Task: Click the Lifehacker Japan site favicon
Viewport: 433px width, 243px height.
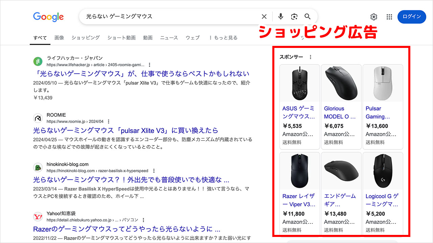Action: (x=38, y=61)
